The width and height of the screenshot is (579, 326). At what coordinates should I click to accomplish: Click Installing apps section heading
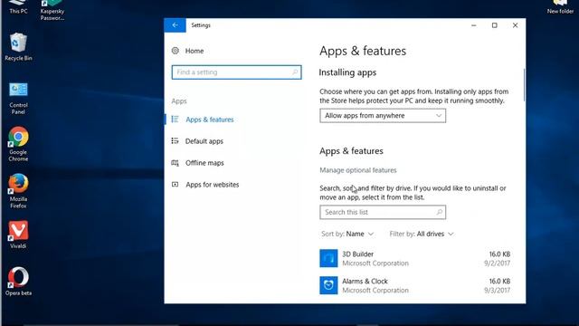pos(347,72)
